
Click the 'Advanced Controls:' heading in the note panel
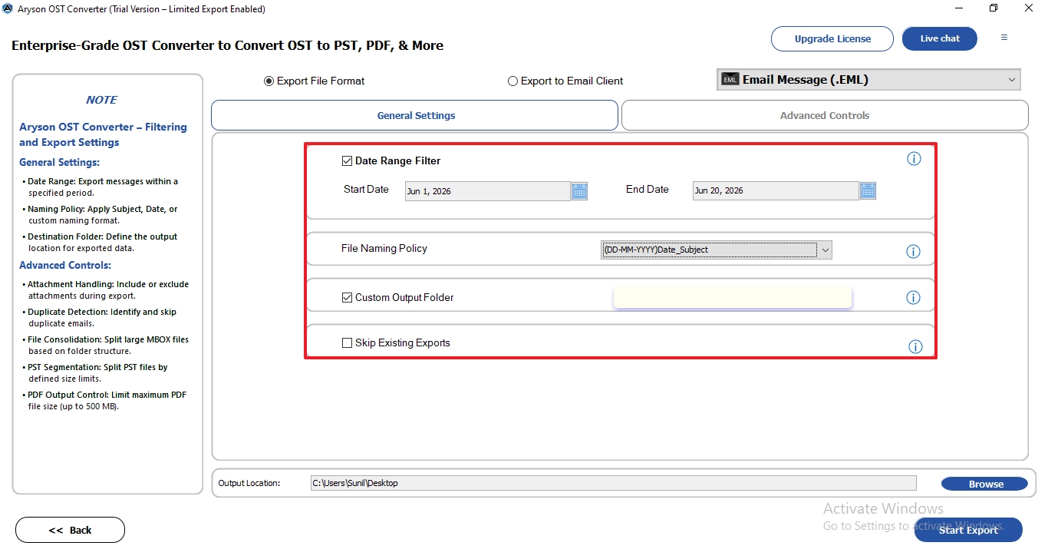[65, 265]
